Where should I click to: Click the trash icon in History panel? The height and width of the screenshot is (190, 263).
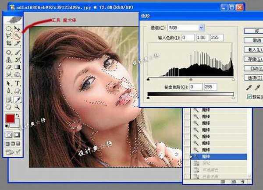pyautogui.click(x=241, y=180)
